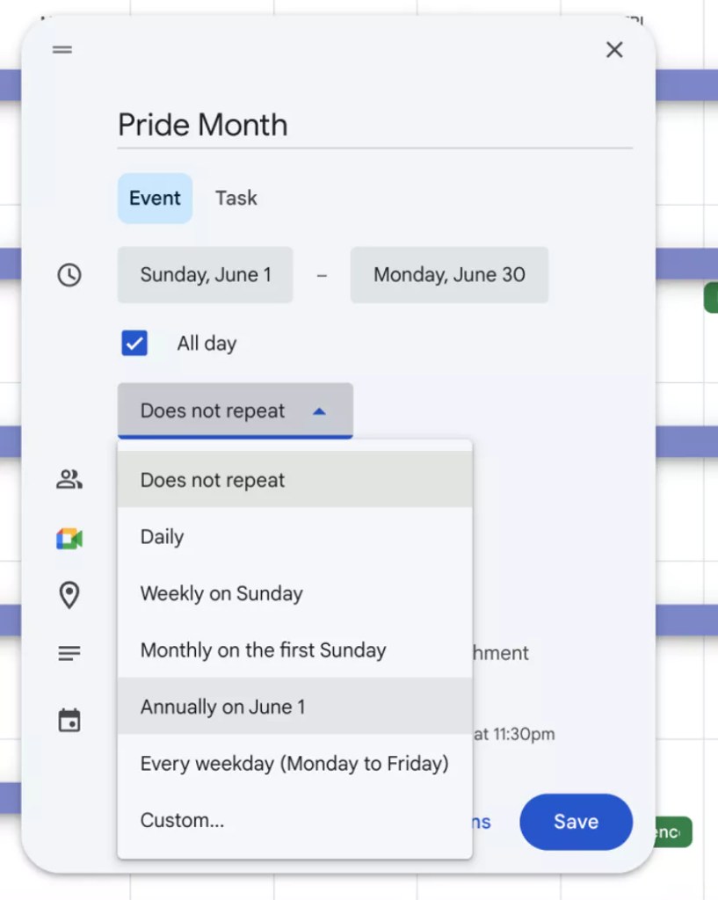Click the description lines icon

coord(69,653)
